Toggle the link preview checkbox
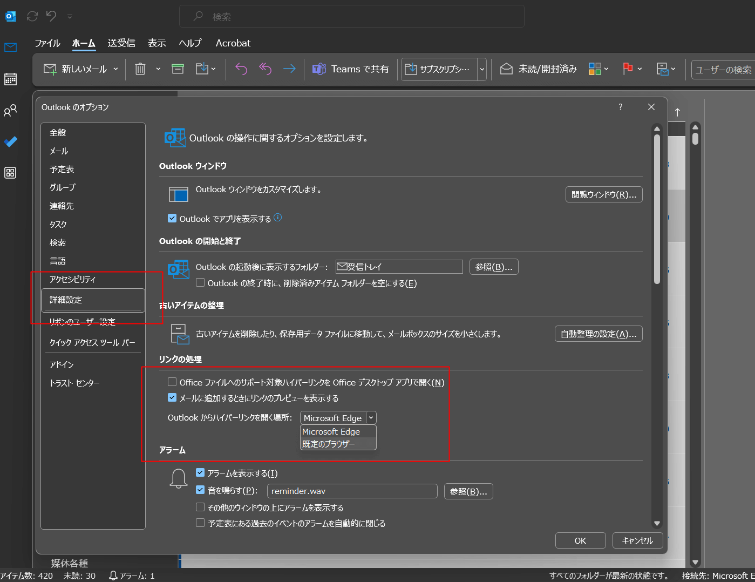755x582 pixels. tap(172, 398)
